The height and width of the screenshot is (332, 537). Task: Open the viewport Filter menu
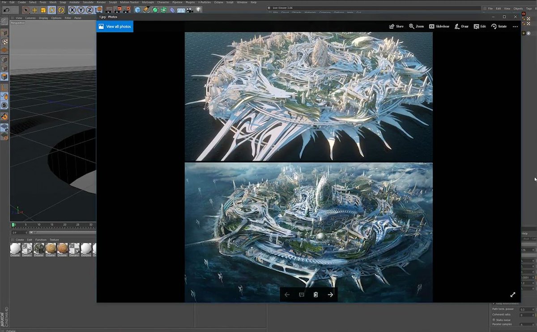click(x=68, y=18)
